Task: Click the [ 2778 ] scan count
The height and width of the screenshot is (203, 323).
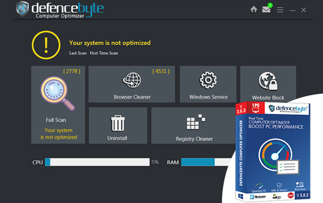Action: 72,71
